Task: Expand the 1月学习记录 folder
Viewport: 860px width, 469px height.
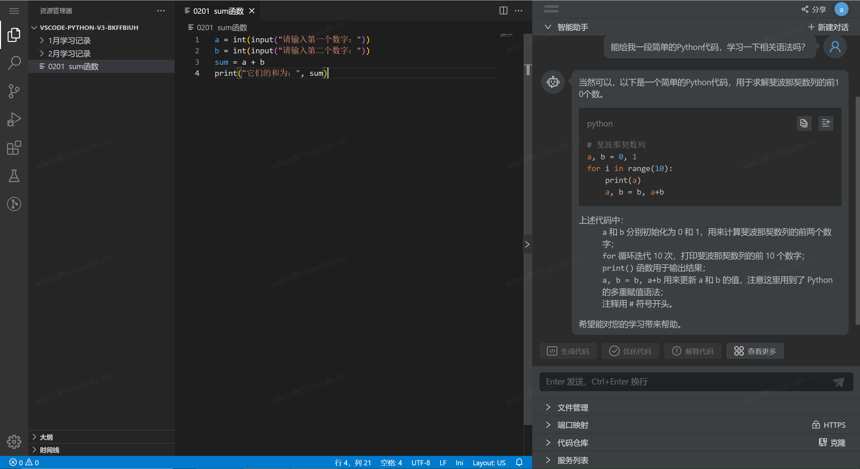Action: point(69,41)
